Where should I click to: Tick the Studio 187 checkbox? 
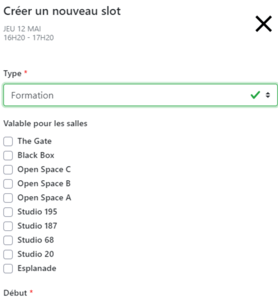tap(8, 226)
